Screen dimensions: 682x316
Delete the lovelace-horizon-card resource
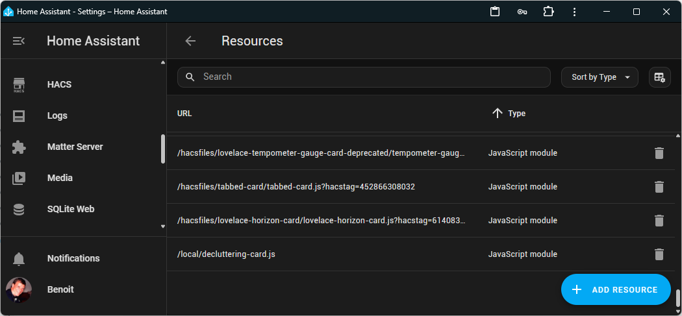[659, 221]
